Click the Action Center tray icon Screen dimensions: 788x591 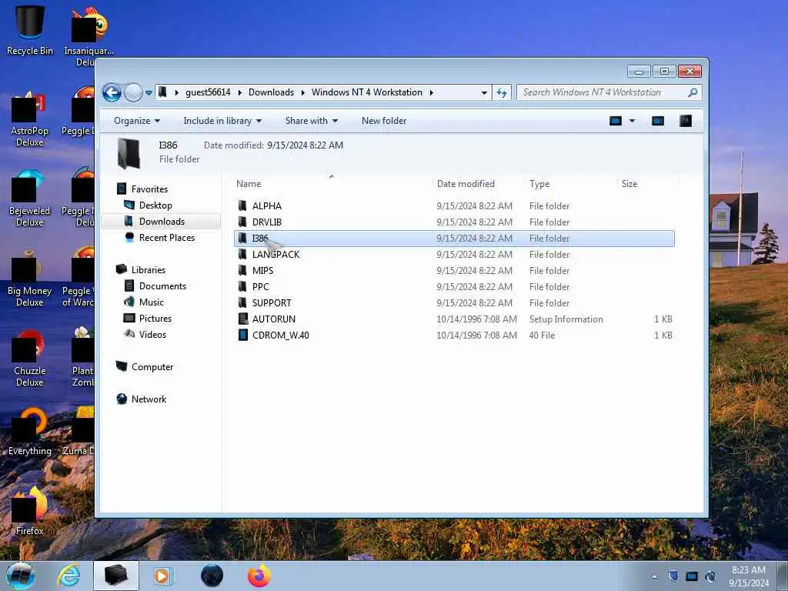[x=673, y=576]
